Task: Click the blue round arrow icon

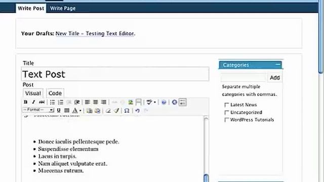Action: pyautogui.click(x=174, y=102)
